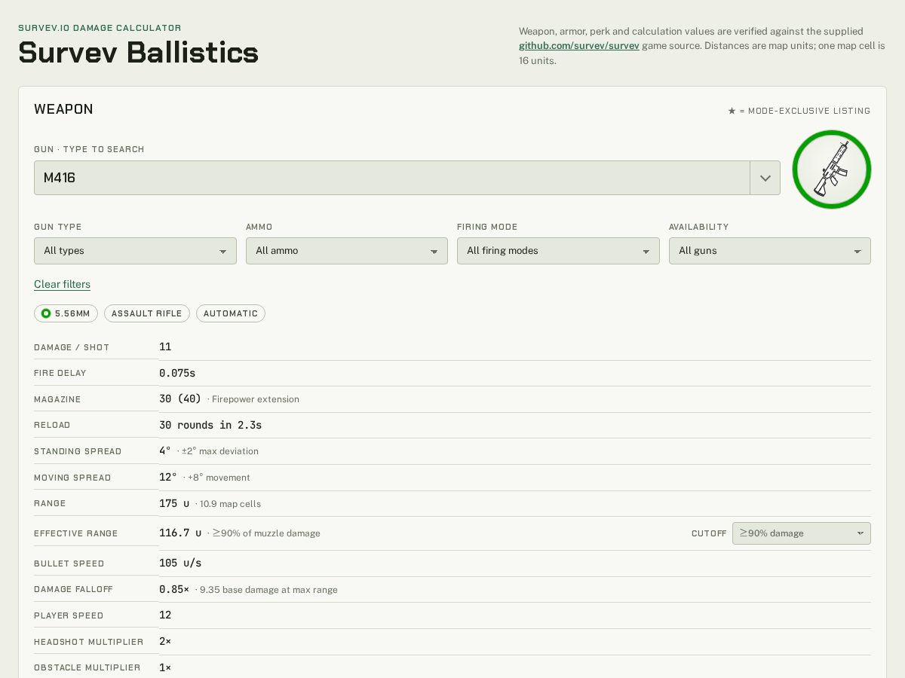Image resolution: width=905 pixels, height=678 pixels.
Task: Click the damage per shot value 11
Action: (x=165, y=347)
